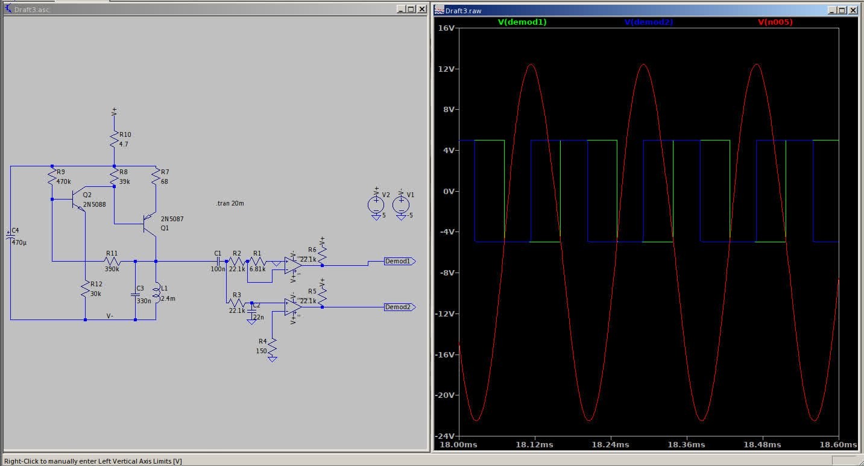Screen dimensions: 864x466
Task: Click the 18.00ms horizontal axis label
Action: coord(459,445)
